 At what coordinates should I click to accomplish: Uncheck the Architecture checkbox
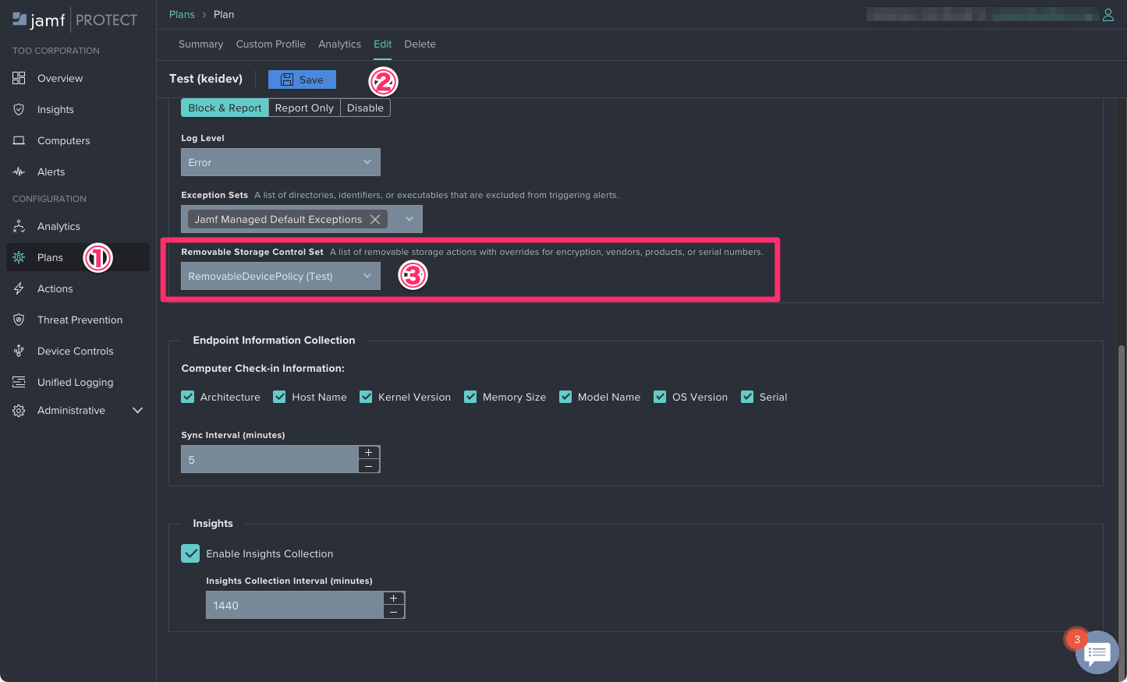click(x=188, y=397)
